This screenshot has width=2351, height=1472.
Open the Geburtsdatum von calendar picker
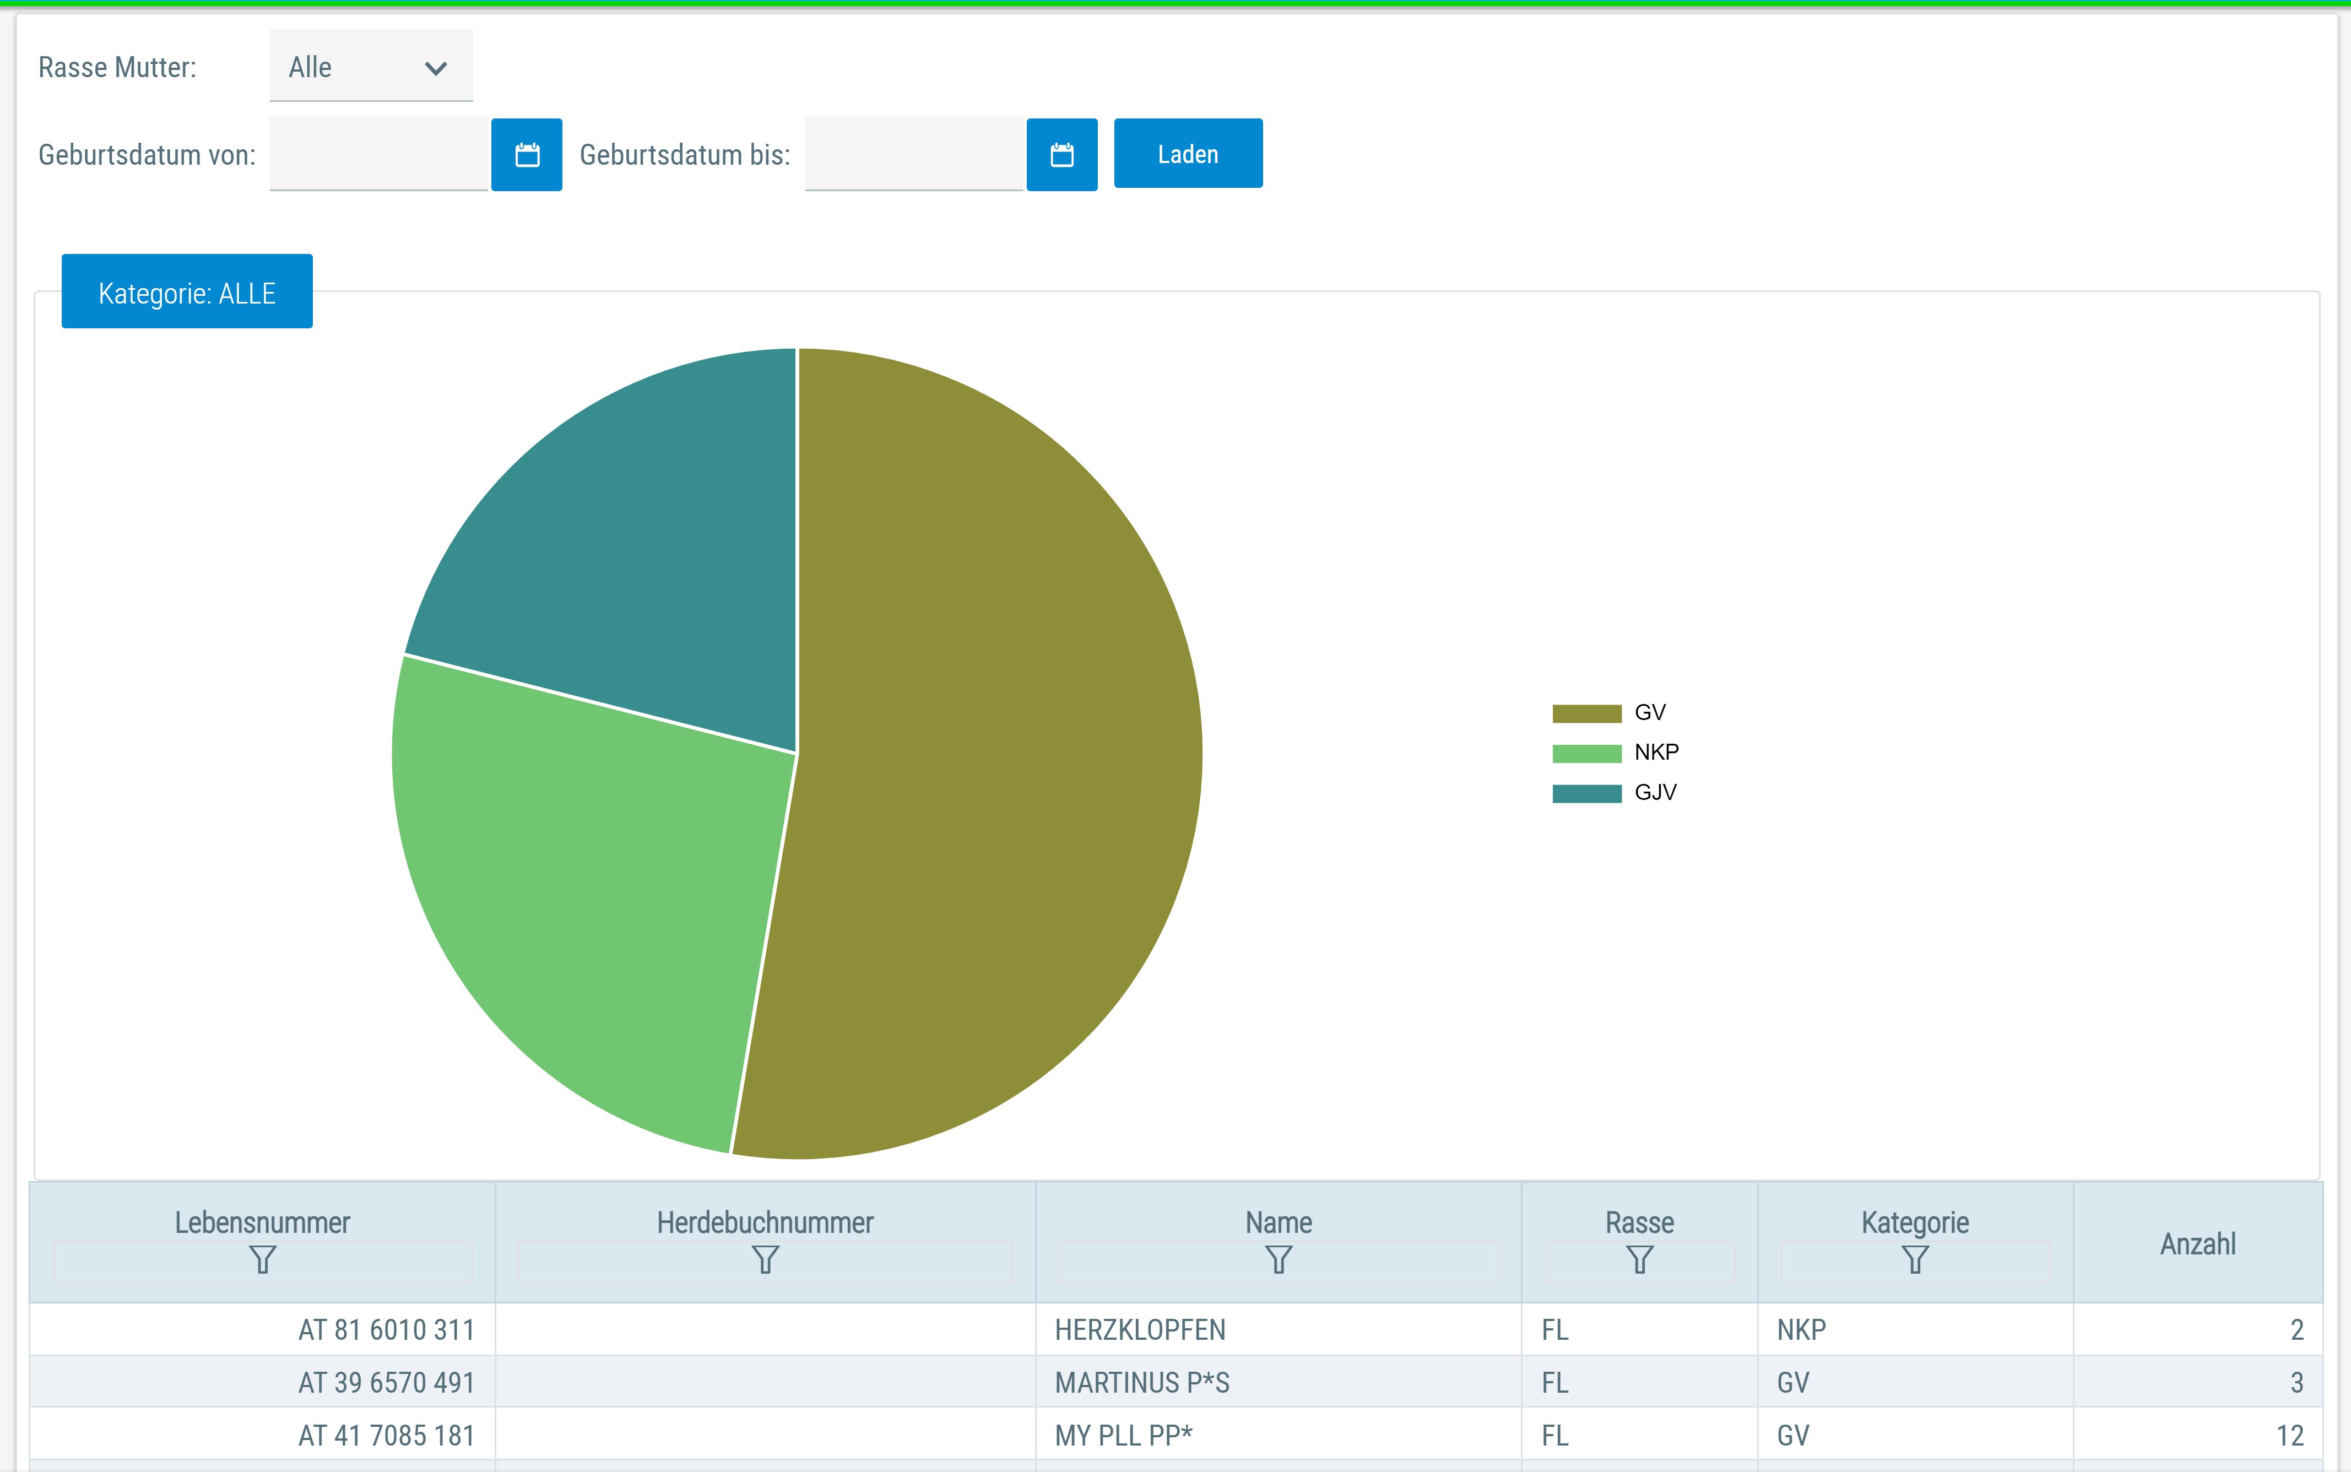pyautogui.click(x=527, y=155)
